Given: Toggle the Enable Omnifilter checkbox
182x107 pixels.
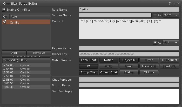Looking at the screenshot, I should (4, 10).
